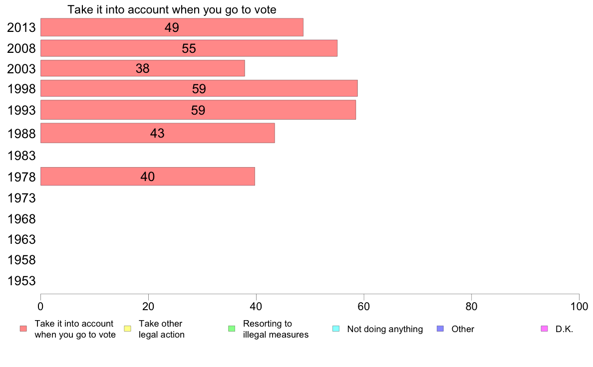The width and height of the screenshot is (593, 367).
Task: Click the 1953 year label
Action: [x=21, y=281]
